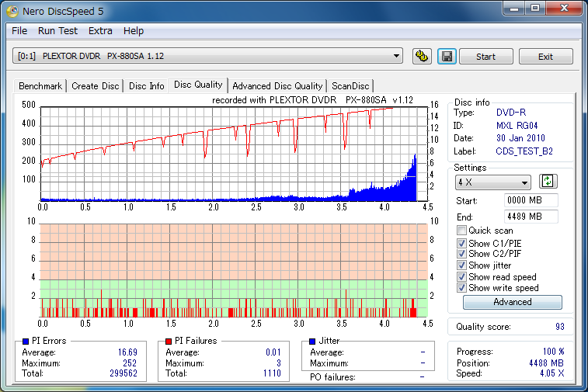Disable Show write speed checkbox
The height and width of the screenshot is (392, 588).
(462, 288)
